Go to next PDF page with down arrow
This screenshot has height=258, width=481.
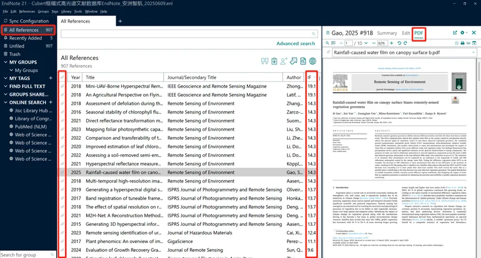click(366, 43)
